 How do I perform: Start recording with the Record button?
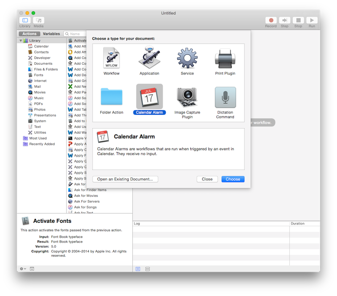(x=271, y=20)
